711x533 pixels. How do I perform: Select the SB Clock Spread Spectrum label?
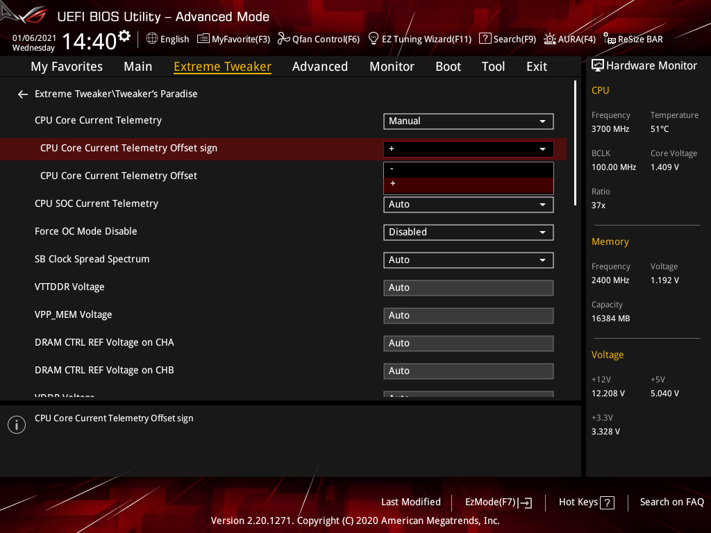point(92,260)
